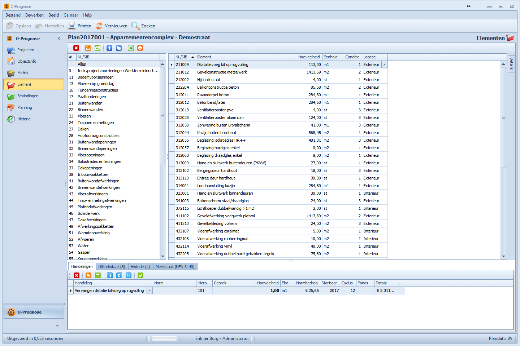This screenshot has height=346, width=520.
Task: Open Locatie dropdown for Dilatatievoeg row
Action: coord(384,65)
